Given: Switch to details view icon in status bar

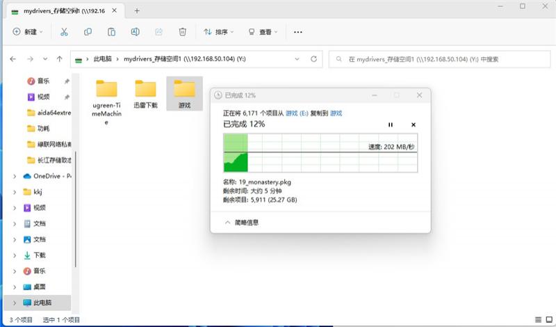Looking at the screenshot, I should [x=538, y=319].
